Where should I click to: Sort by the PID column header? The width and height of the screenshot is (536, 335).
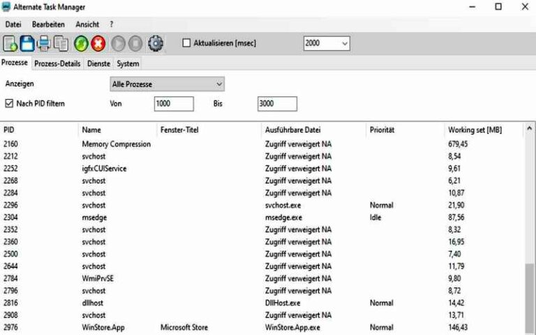[39, 130]
